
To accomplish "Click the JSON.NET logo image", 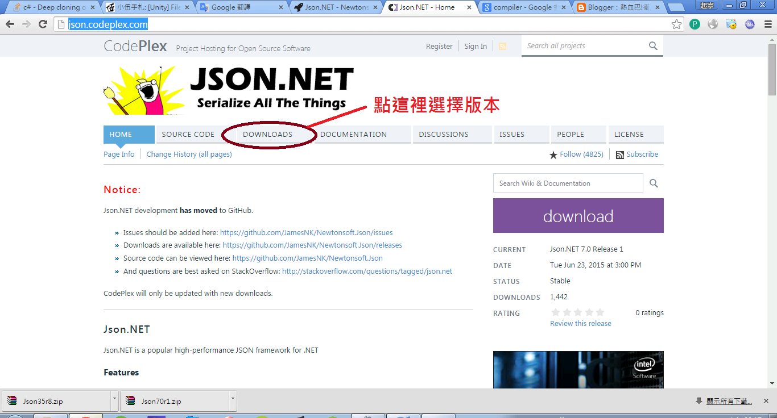I will pyautogui.click(x=229, y=90).
